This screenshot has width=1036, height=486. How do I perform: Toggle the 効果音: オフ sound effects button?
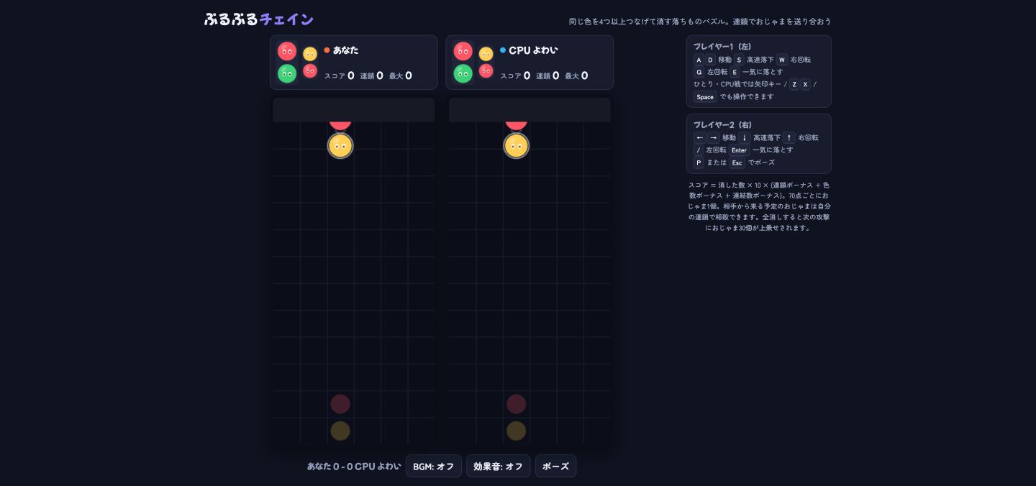coord(498,466)
